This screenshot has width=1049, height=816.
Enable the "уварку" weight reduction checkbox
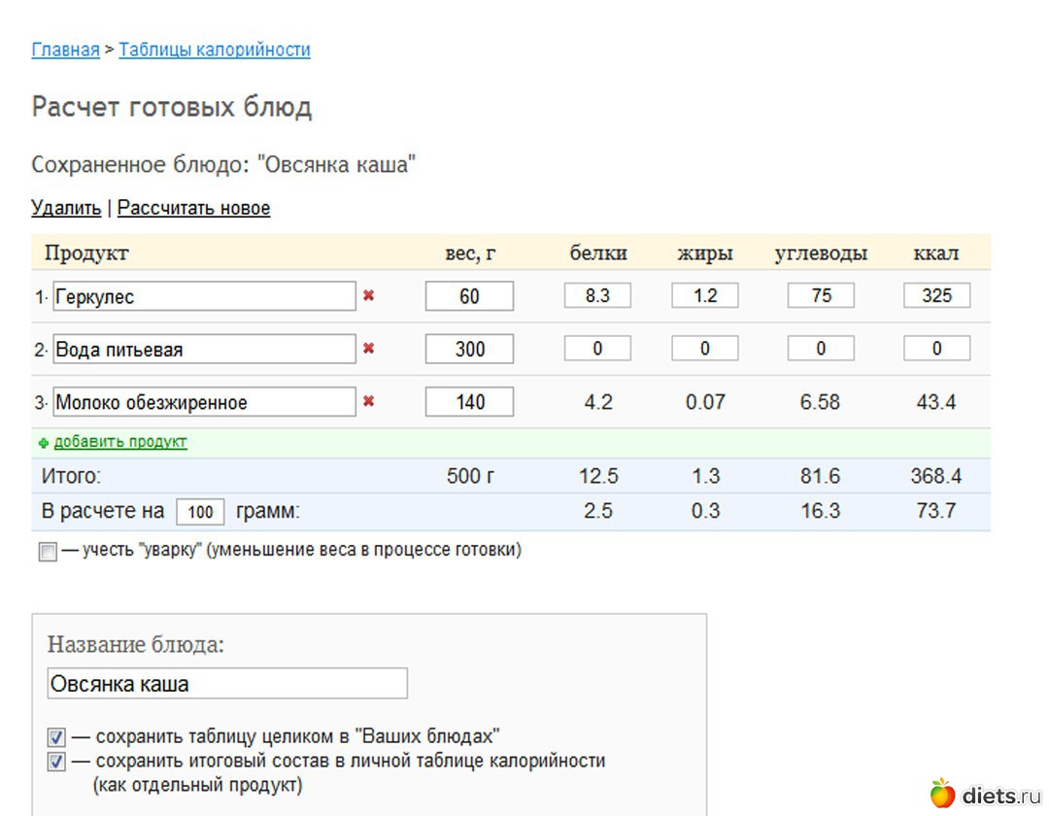coord(48,552)
